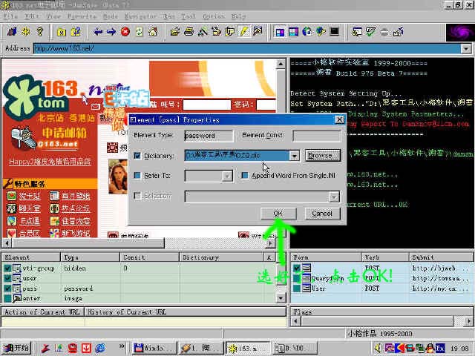This screenshot has height=356, width=475.
Task: Click the yellow snowflake toolbar icon
Action: (26, 31)
